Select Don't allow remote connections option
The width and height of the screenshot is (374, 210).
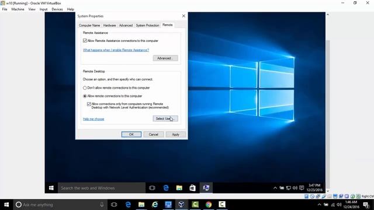(85, 88)
